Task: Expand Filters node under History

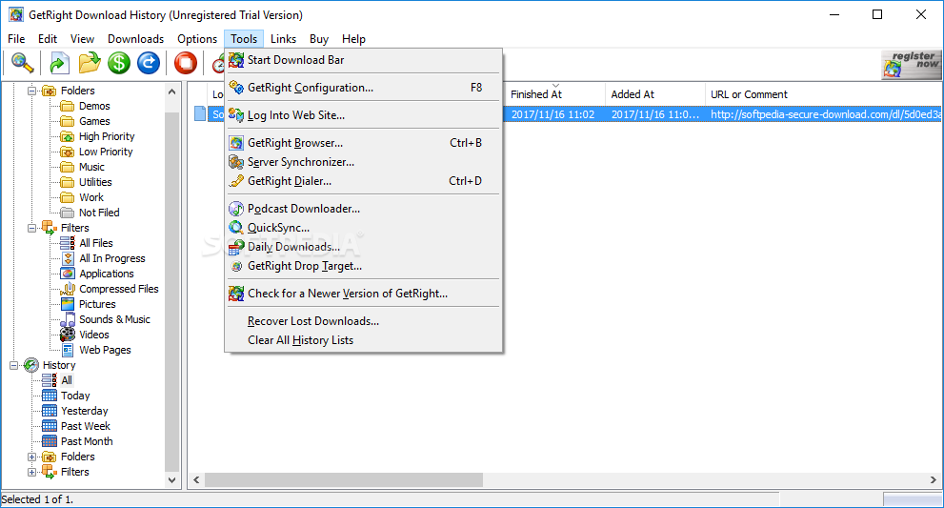Action: (31, 472)
